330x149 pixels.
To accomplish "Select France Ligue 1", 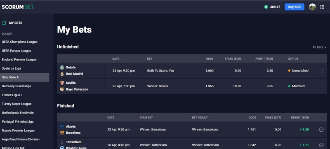I will 12,95.
